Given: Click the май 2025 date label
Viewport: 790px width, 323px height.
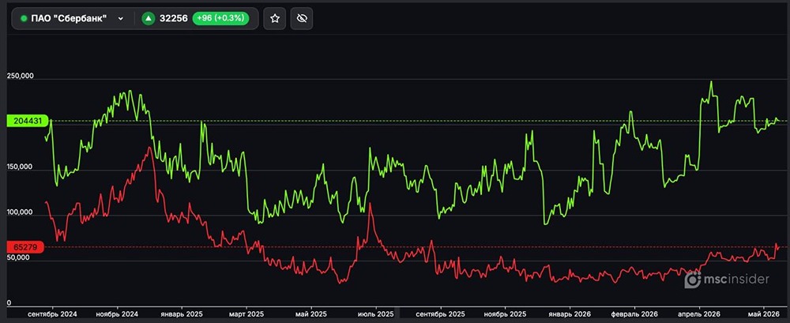Looking at the screenshot, I should (x=310, y=314).
